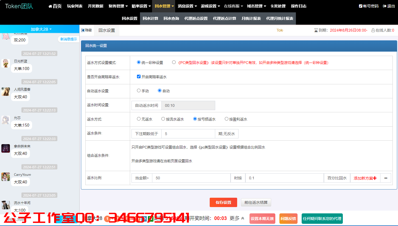Click 问题反馈 feedback button
The height and width of the screenshot is (226, 398).
(x=288, y=219)
